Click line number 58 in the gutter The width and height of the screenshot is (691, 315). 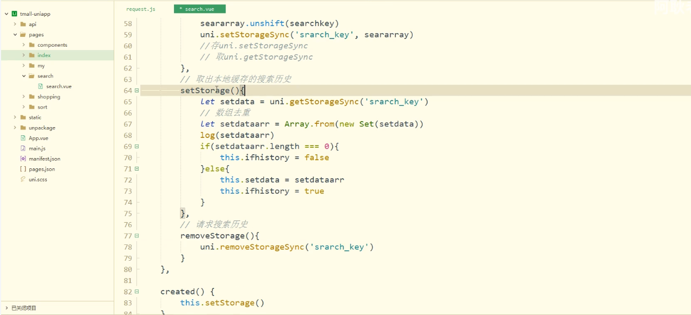pyautogui.click(x=128, y=23)
